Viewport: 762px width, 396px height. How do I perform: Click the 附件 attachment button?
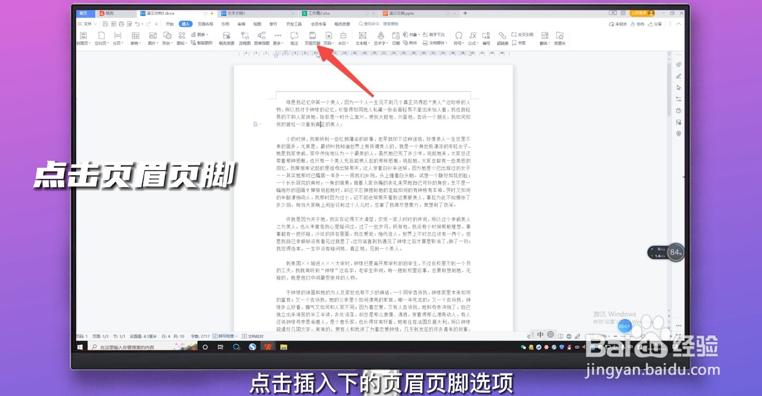410,43
